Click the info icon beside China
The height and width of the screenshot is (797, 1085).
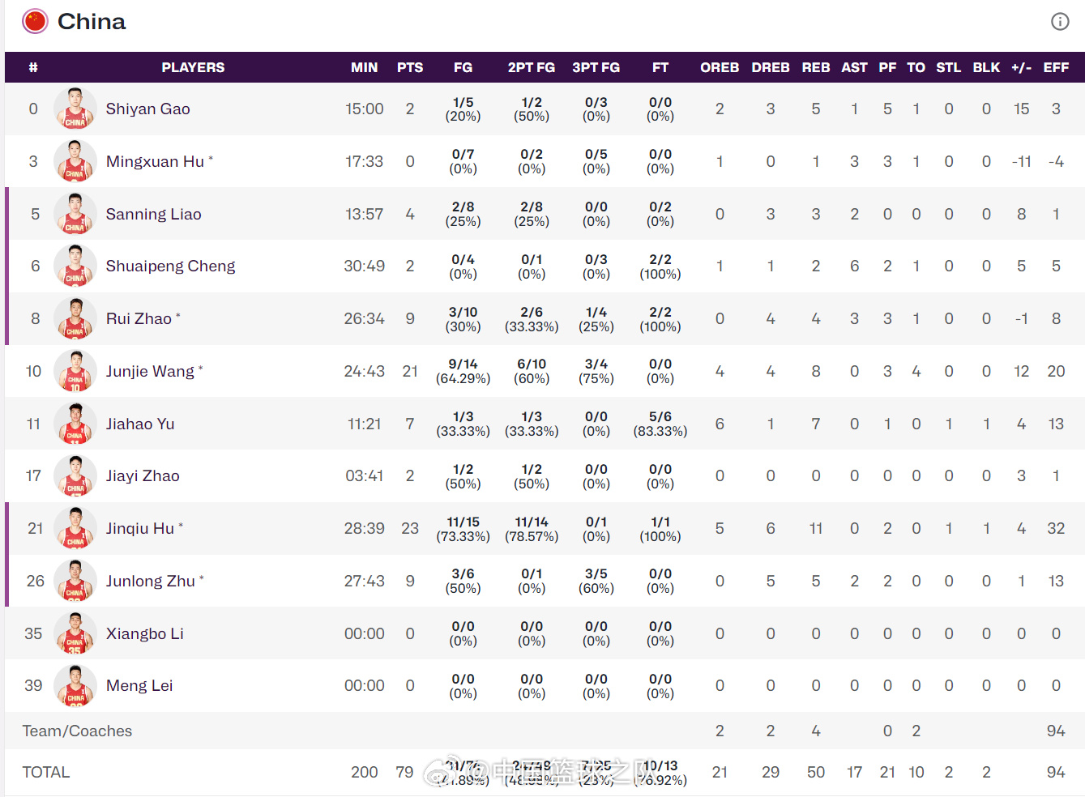pyautogui.click(x=1060, y=22)
